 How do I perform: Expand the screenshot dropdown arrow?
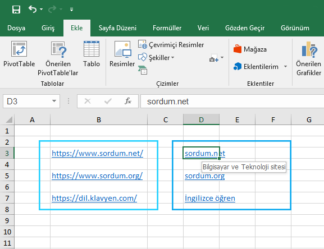click(222, 58)
